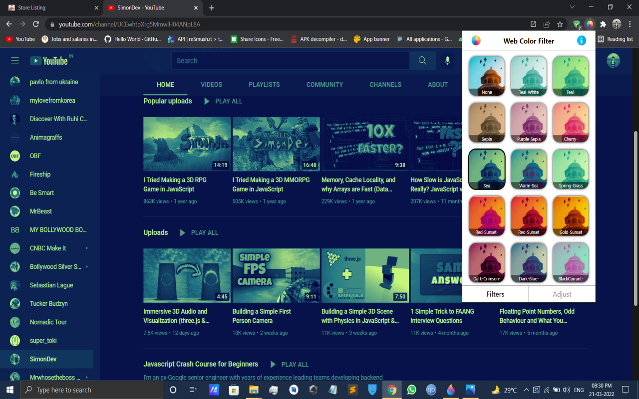
Task: Open Immersive 3D Audio video thumbnail
Action: pyautogui.click(x=187, y=276)
